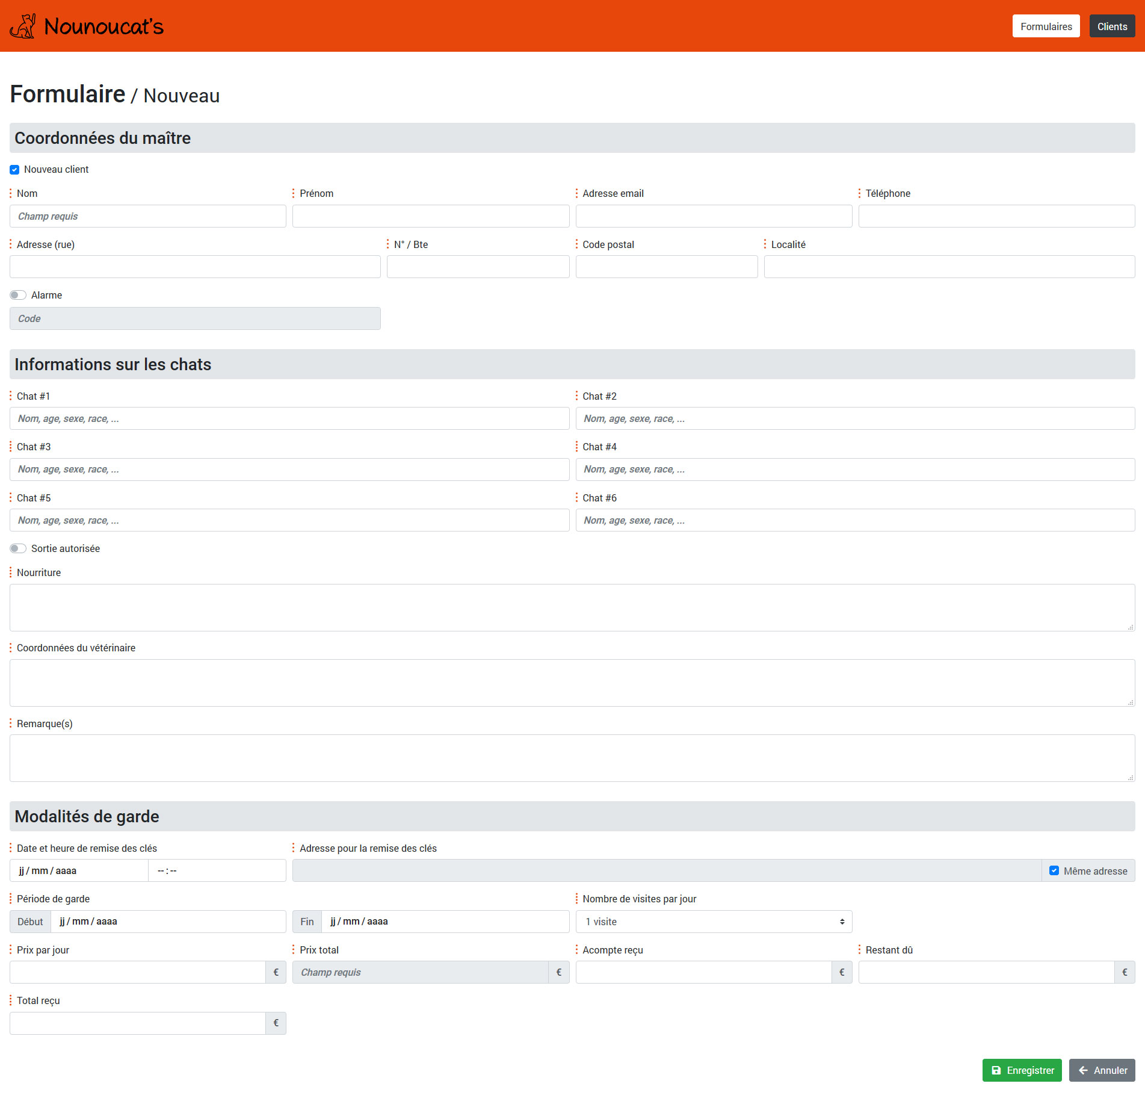Click the Début addon label
The height and width of the screenshot is (1113, 1145).
30,922
